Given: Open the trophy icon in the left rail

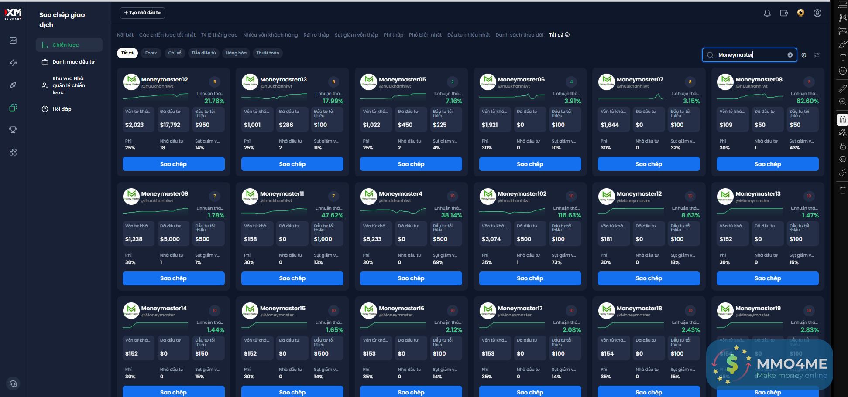Looking at the screenshot, I should click(x=13, y=130).
